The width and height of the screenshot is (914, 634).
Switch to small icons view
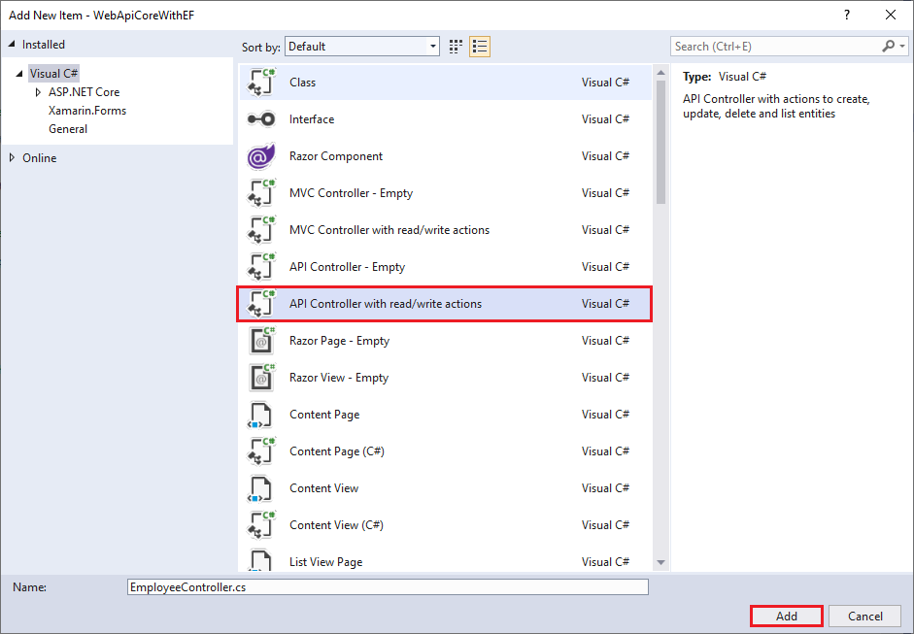point(456,47)
